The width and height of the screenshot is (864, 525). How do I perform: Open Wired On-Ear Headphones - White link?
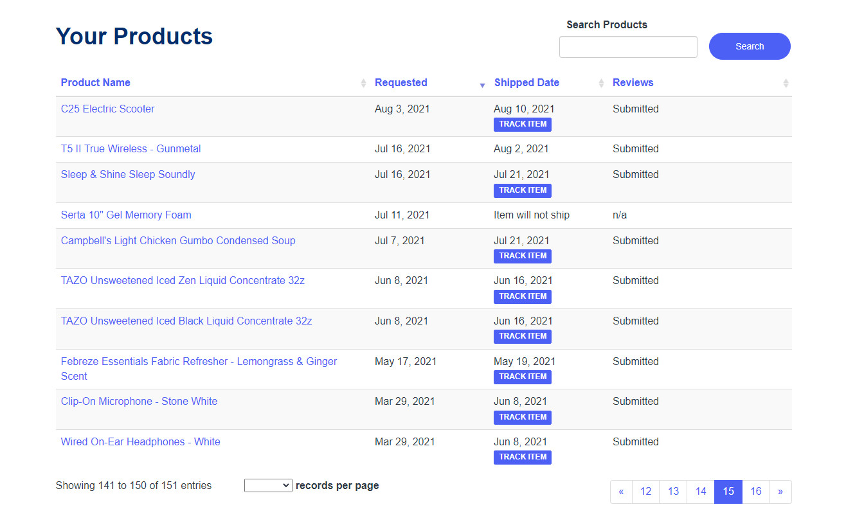tap(140, 442)
